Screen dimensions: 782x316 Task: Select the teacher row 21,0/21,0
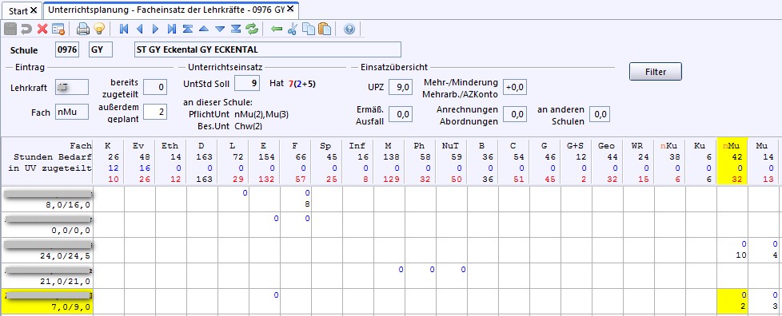pos(46,275)
